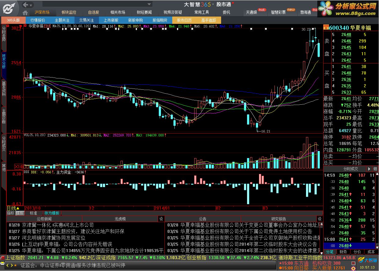379x271 pixels.
Task: Click the 分析家公式网 banner logo
Action: [x=348, y=9]
